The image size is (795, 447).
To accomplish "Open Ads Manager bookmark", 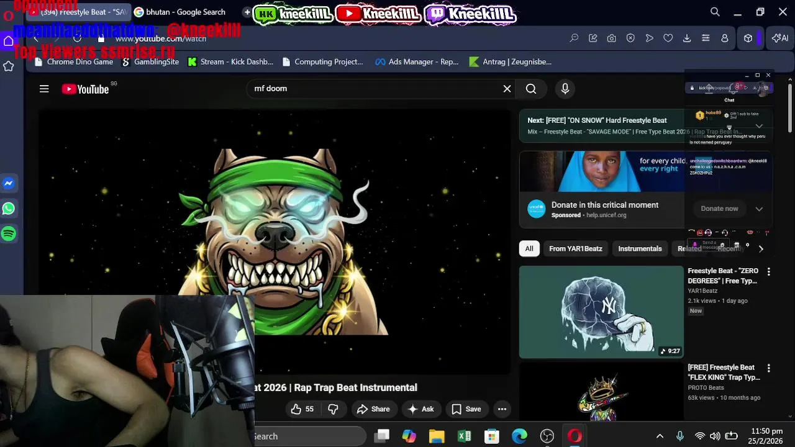I will point(417,62).
